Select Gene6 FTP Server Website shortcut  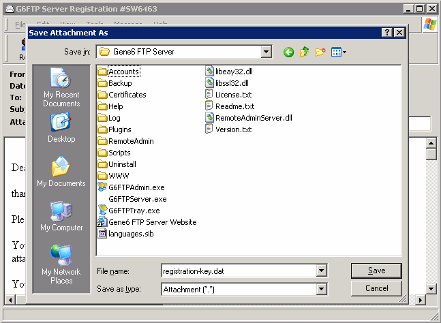click(x=147, y=222)
